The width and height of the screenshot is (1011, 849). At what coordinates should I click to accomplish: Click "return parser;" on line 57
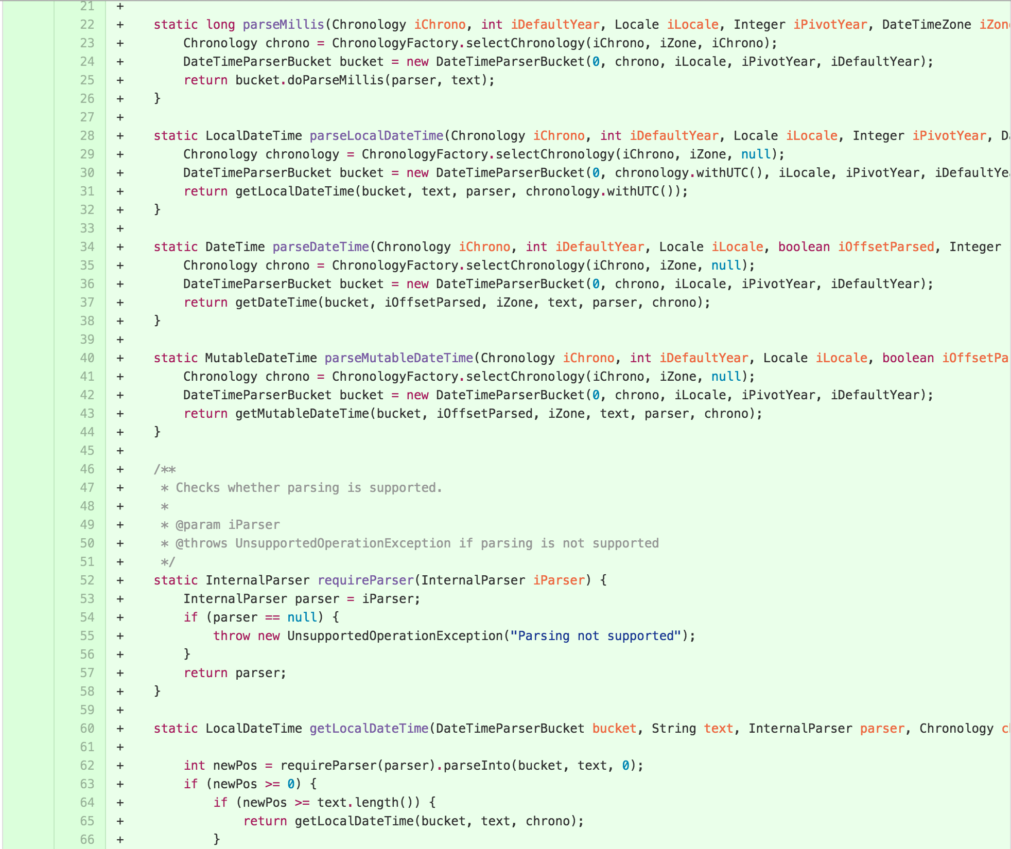coord(235,673)
